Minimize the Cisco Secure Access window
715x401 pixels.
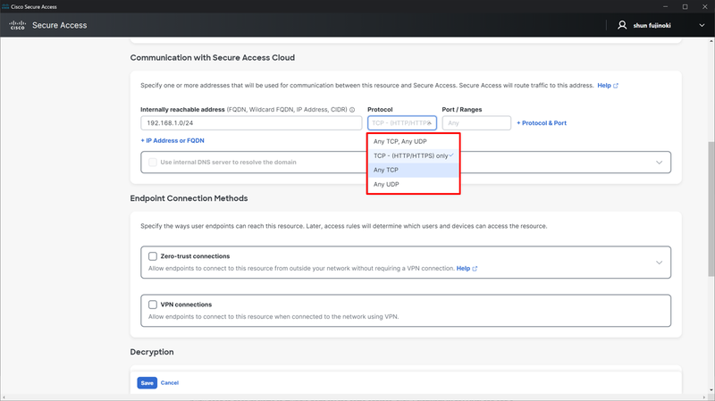[x=665, y=6]
